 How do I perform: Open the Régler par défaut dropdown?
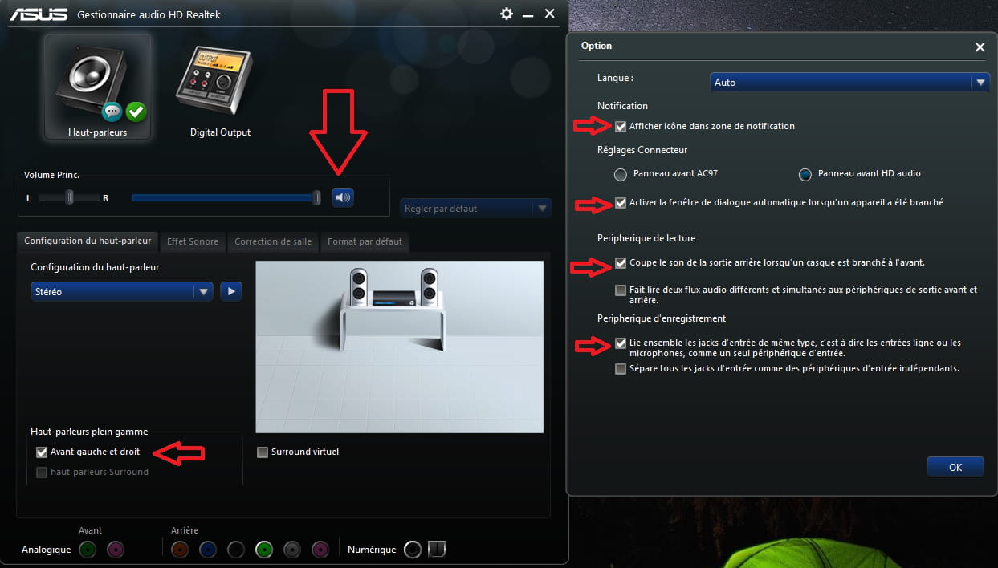tap(476, 209)
